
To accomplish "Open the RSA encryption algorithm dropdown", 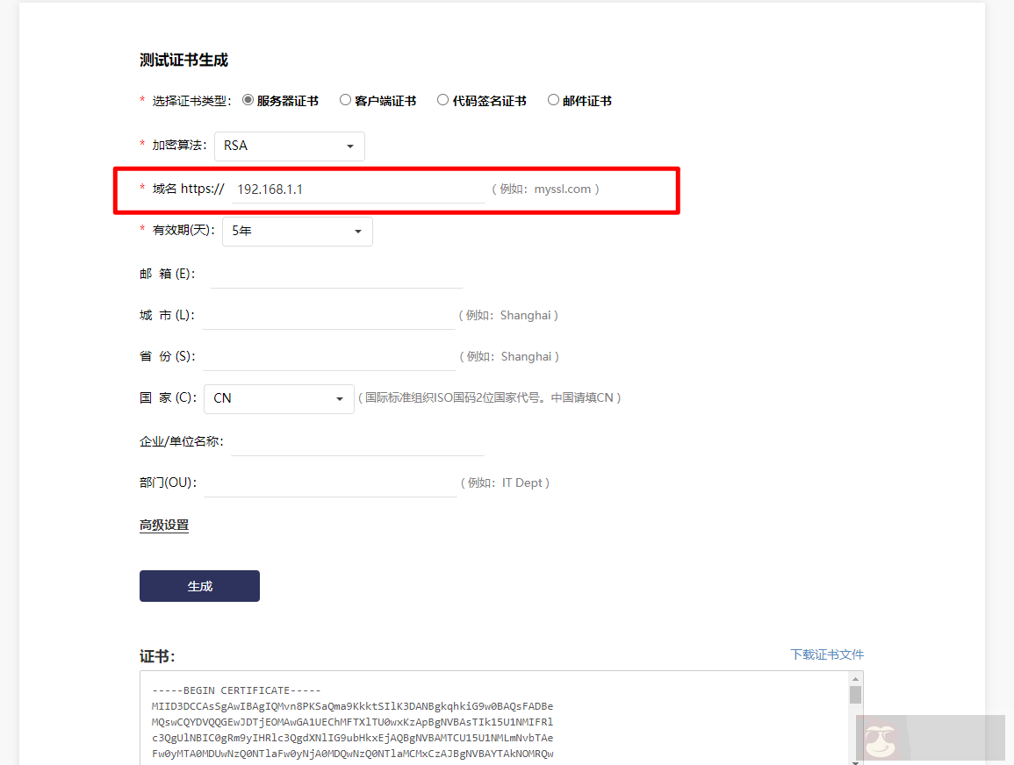I will pos(290,146).
